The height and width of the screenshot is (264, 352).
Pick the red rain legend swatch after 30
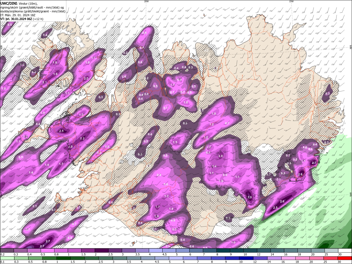(345, 258)
